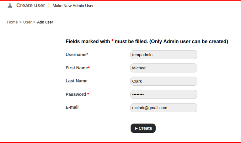
Task: Click the E-mail label
Action: point(72,107)
